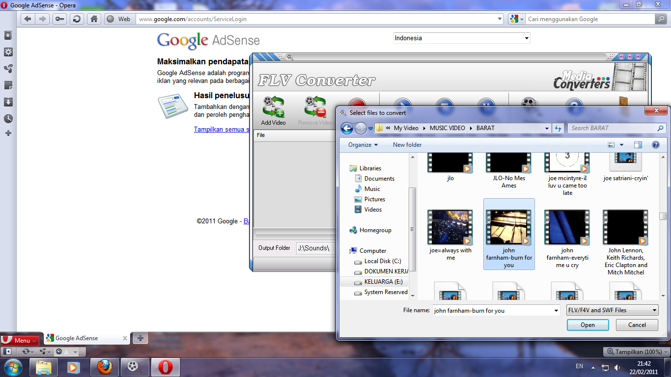Open Opera Unite status bar button
Viewport: 671px width, 377px height.
(x=45, y=352)
